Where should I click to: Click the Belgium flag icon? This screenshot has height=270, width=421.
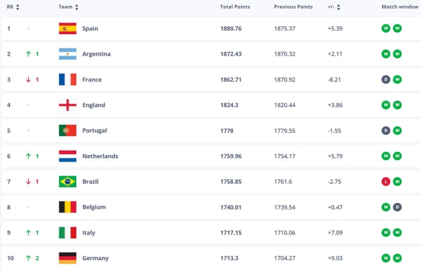pyautogui.click(x=68, y=207)
